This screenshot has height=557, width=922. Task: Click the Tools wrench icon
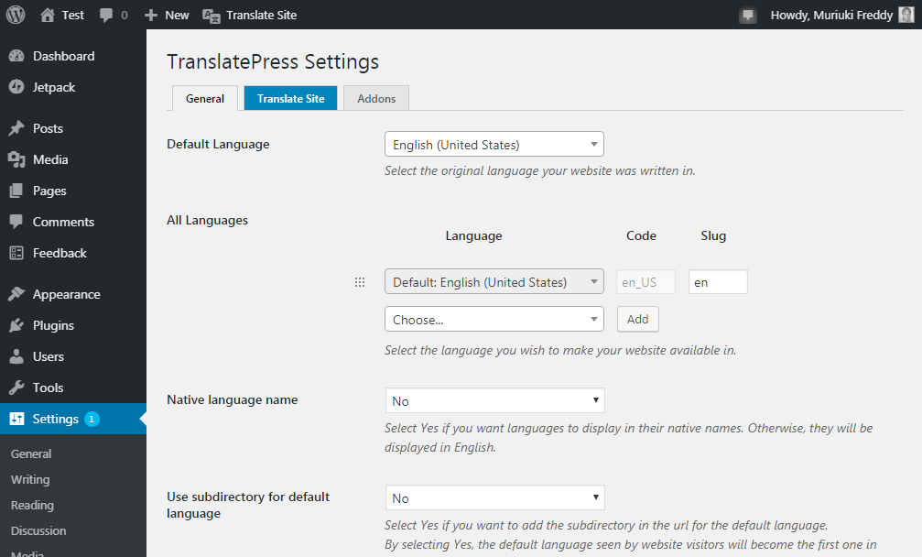pyautogui.click(x=16, y=388)
